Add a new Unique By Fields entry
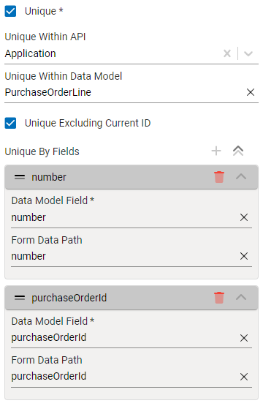The height and width of the screenshot is (406, 263). [216, 151]
